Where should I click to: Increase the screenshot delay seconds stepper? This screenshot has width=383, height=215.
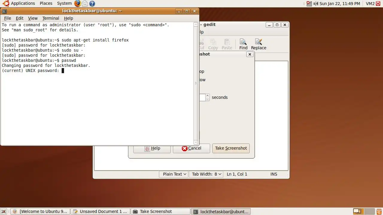[207, 96]
